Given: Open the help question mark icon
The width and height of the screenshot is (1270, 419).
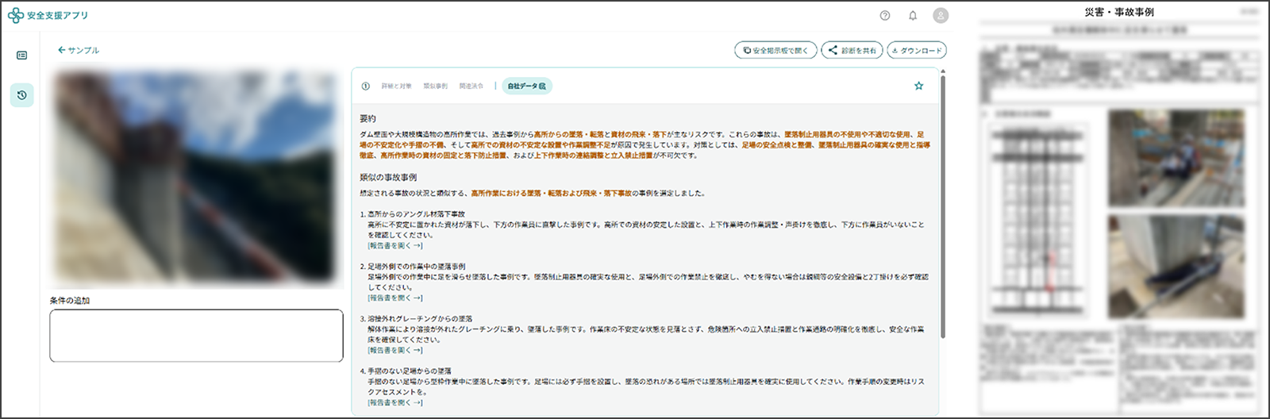Looking at the screenshot, I should pyautogui.click(x=885, y=15).
